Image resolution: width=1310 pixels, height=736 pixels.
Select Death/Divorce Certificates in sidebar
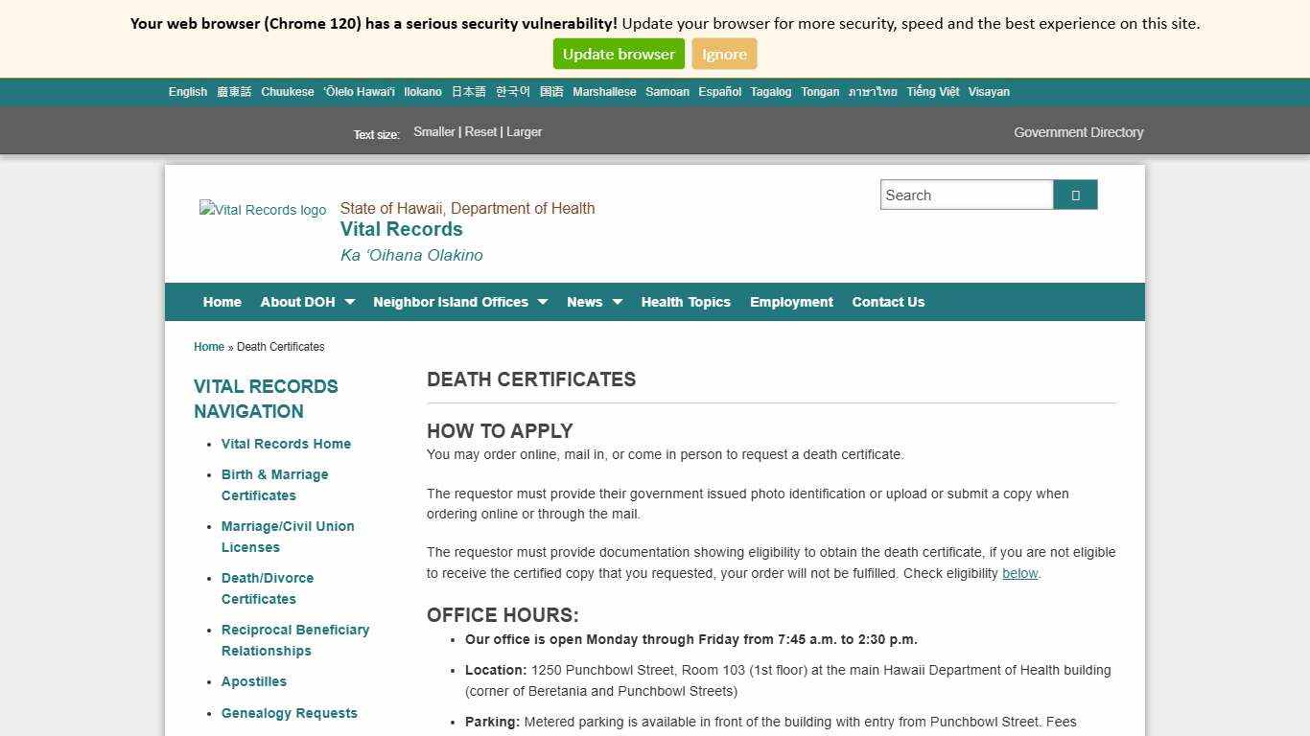(268, 588)
